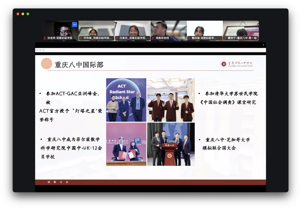The height and width of the screenshot is (209, 301).
Task: Select 诺雅郑老师's video thumbnail
Action: click(169, 29)
